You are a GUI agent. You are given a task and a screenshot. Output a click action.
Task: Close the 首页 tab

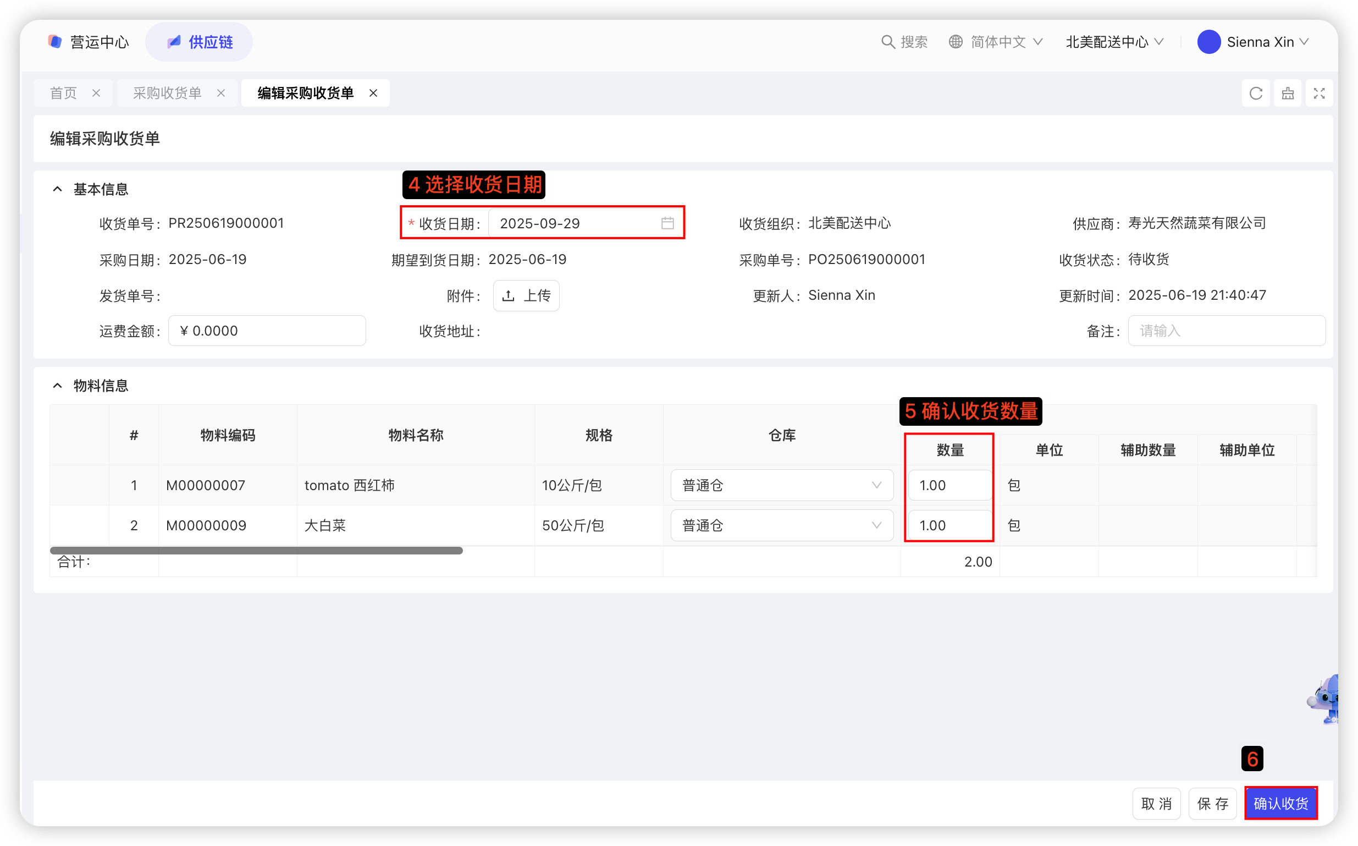96,93
